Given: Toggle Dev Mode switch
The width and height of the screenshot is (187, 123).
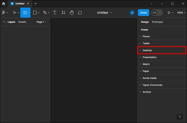Looking at the screenshot, I should pos(157,12).
